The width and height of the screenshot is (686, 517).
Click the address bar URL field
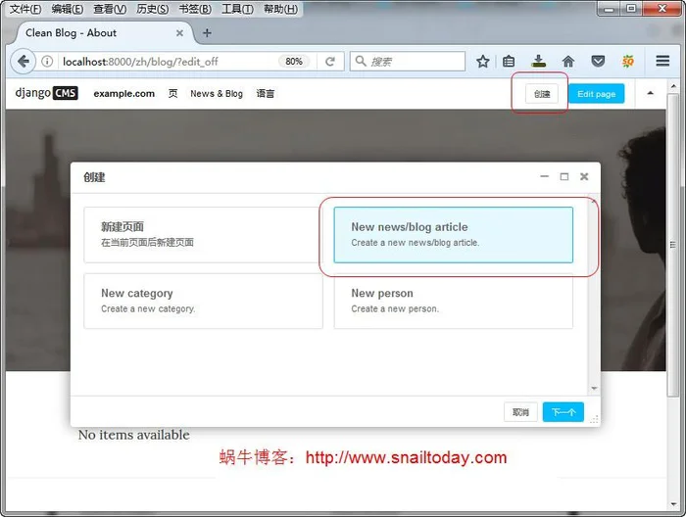[167, 62]
